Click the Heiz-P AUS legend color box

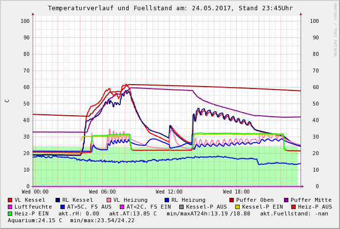pos(293,207)
